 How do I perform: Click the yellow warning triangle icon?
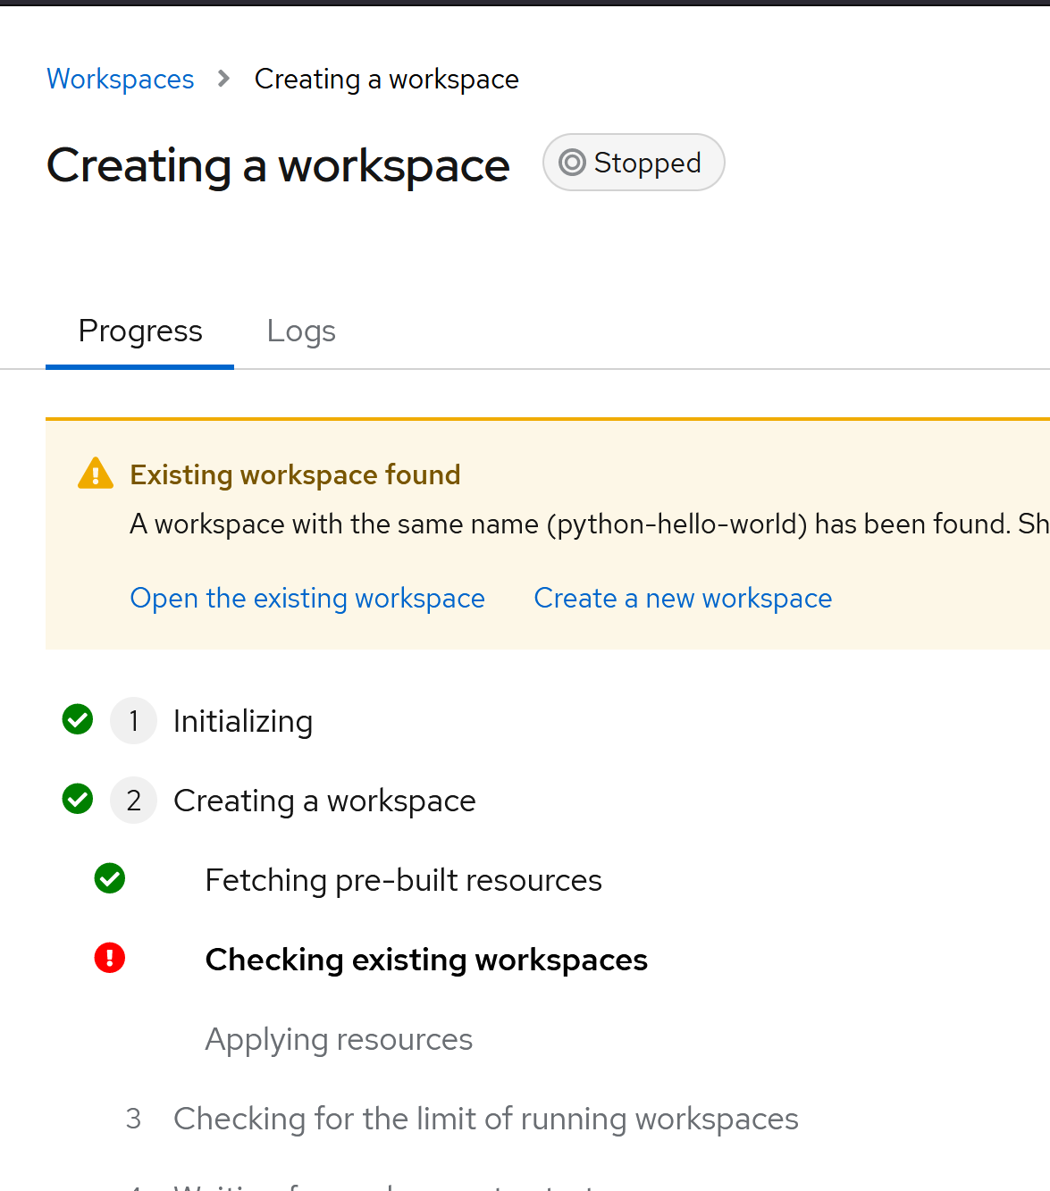pyautogui.click(x=96, y=474)
